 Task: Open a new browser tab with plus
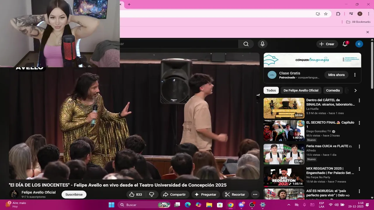129,4
